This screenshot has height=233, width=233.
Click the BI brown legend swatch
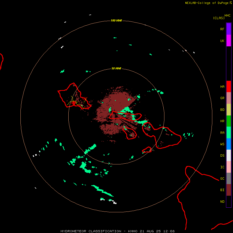[x=229, y=190]
